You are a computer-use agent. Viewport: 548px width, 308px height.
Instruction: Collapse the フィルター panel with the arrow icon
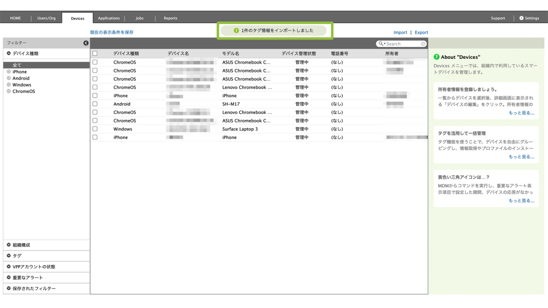(86, 43)
